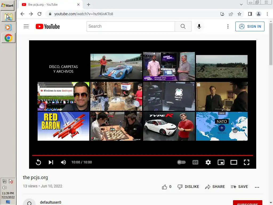Click the Show desktop tray icon
The height and width of the screenshot is (205, 273).
click(8, 202)
